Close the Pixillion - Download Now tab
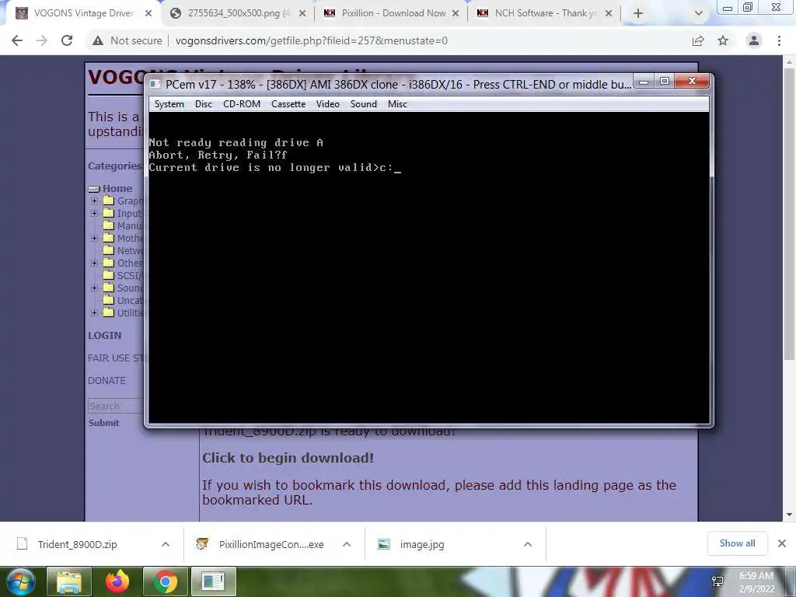 tap(456, 13)
